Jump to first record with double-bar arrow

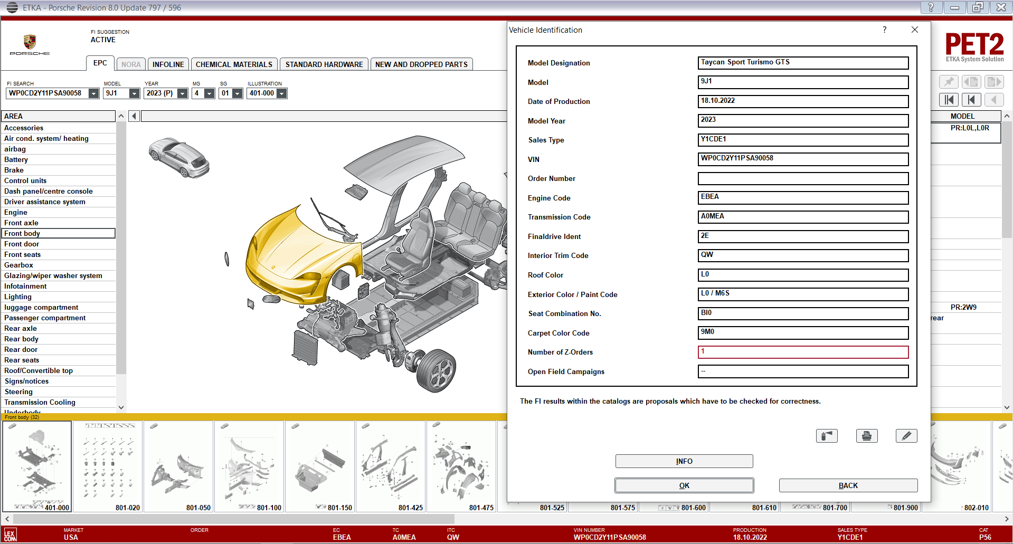tap(949, 100)
